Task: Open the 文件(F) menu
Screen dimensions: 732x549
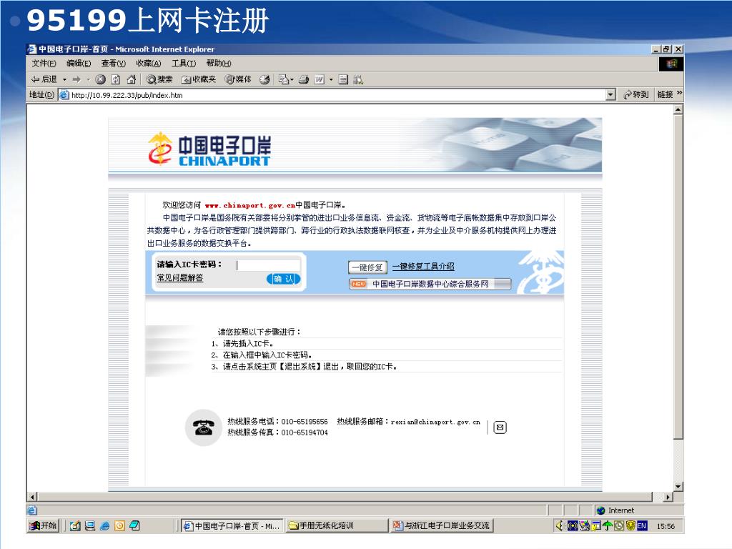Action: point(44,64)
